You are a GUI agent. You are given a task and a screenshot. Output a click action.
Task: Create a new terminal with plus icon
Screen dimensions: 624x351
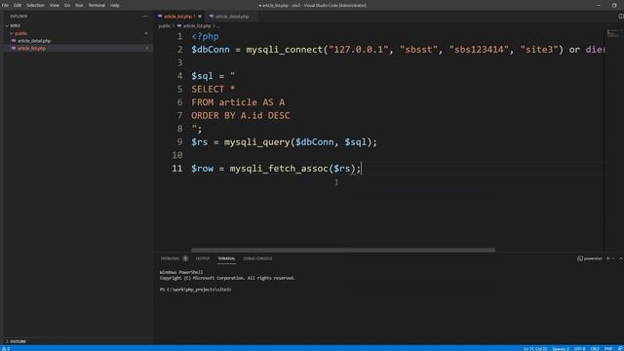(x=607, y=258)
